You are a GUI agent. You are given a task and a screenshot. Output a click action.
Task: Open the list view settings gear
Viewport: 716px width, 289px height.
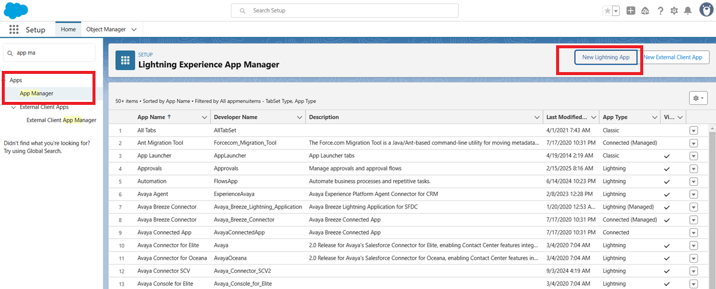pyautogui.click(x=698, y=98)
